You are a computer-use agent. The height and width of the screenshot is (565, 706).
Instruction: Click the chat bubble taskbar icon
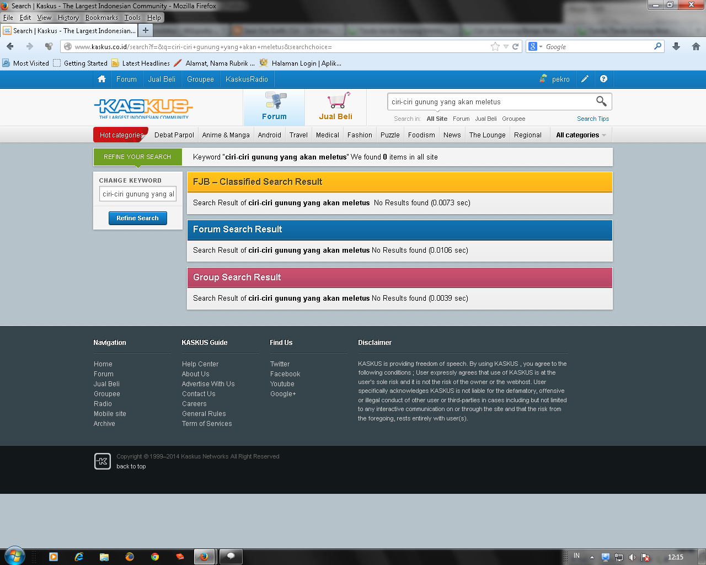(231, 557)
